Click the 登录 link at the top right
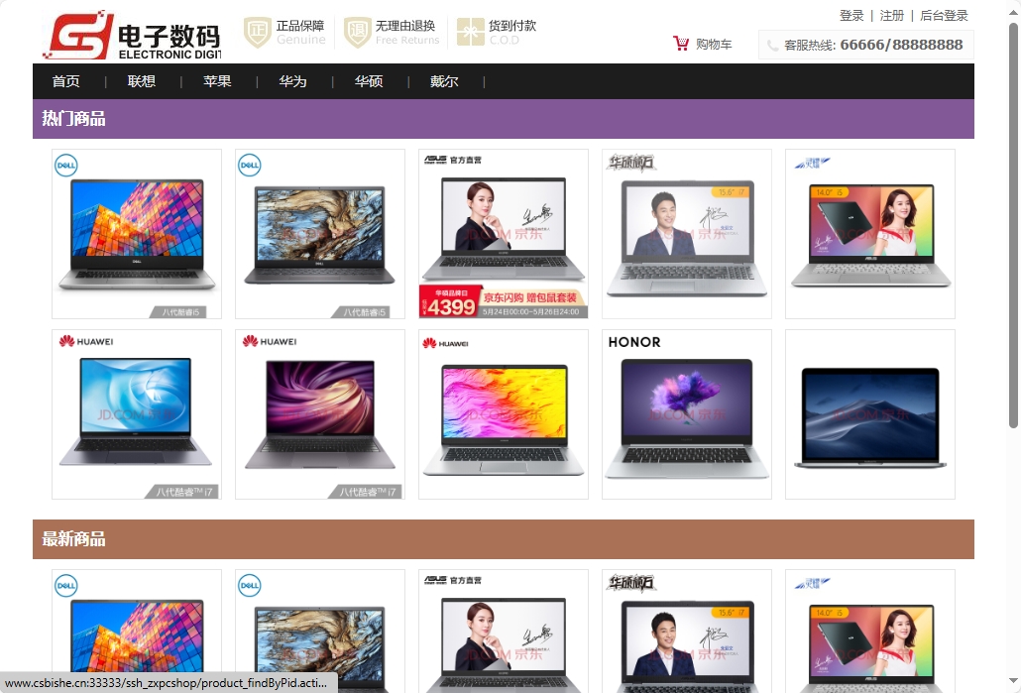1021x693 pixels. (x=851, y=16)
